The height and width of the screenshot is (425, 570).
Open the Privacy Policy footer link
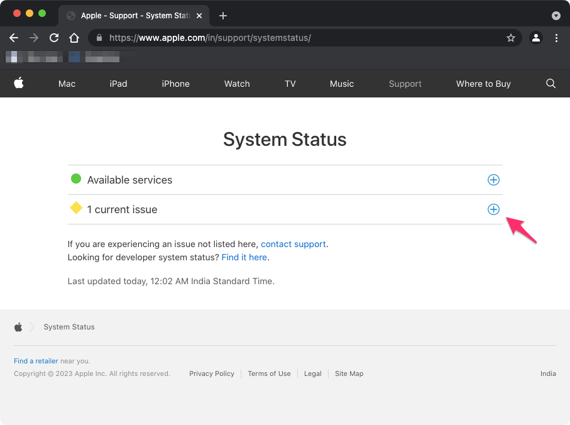[212, 373]
